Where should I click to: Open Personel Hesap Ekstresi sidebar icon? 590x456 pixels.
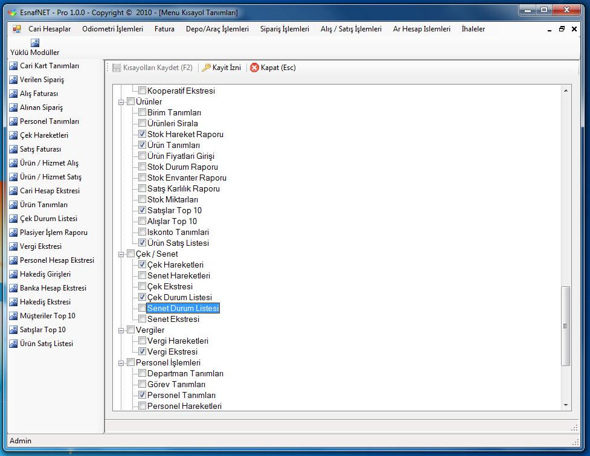13,261
